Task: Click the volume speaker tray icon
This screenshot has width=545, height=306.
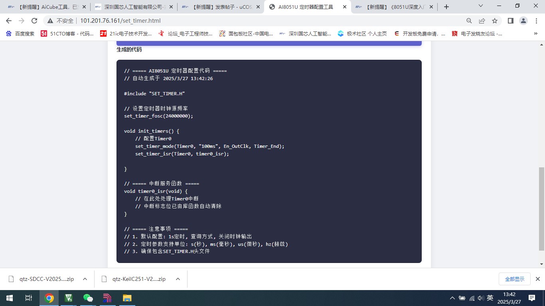Action: click(x=481, y=298)
